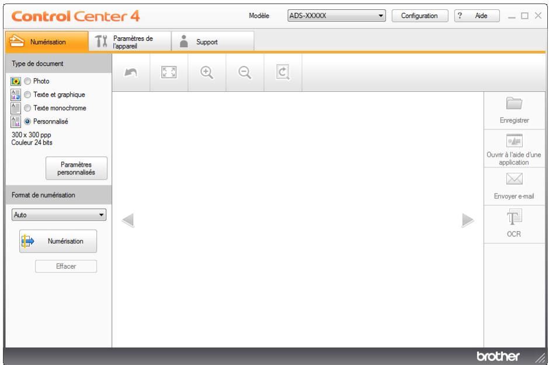This screenshot has height=365, width=549.
Task: Click Ouvrir à l'aide d'une application
Action: tap(514, 149)
